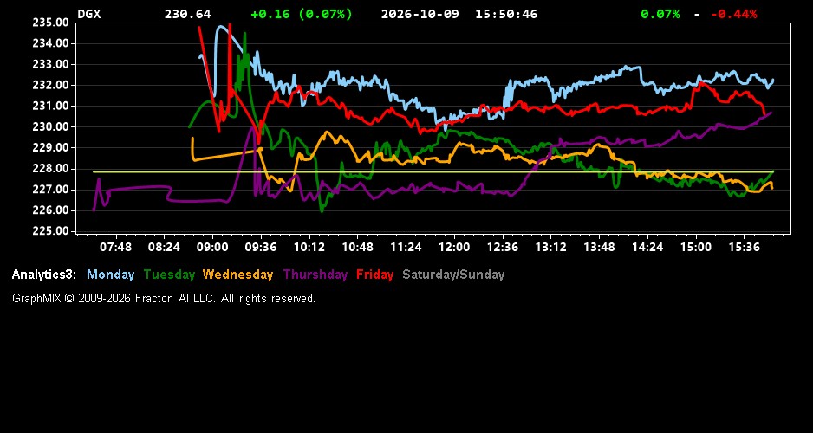The image size is (813, 433).
Task: Click the 09:00 time axis label
Action: (x=212, y=247)
